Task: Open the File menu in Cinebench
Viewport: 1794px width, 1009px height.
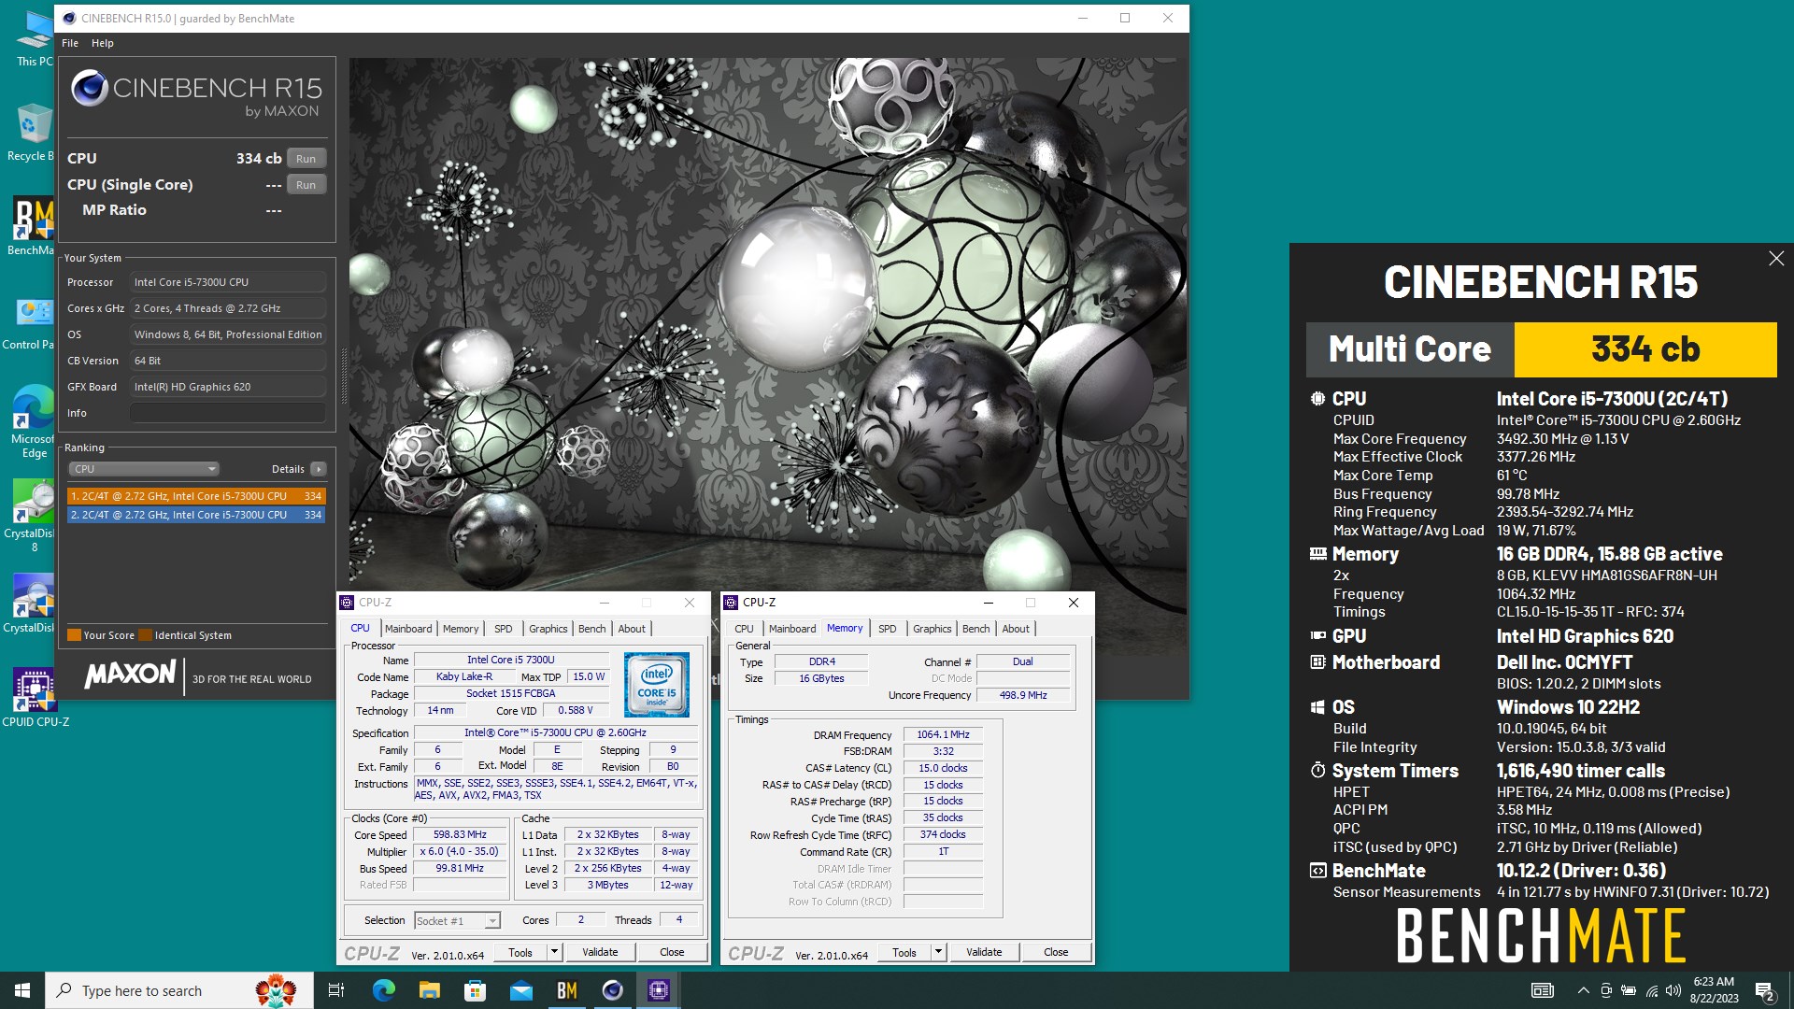Action: (x=70, y=43)
